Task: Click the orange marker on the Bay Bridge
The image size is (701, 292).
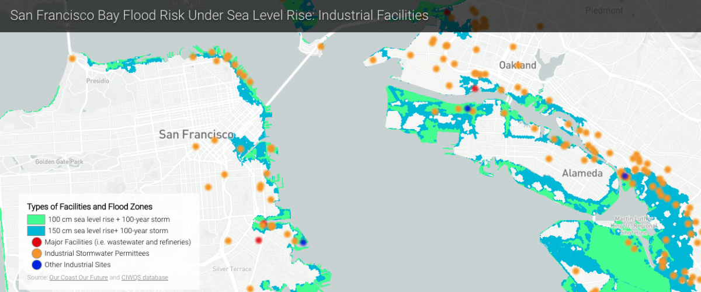Action: [x=320, y=46]
